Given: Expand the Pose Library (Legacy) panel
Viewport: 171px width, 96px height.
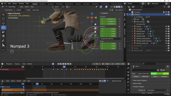Looking at the screenshot, I should [x=140, y=81].
